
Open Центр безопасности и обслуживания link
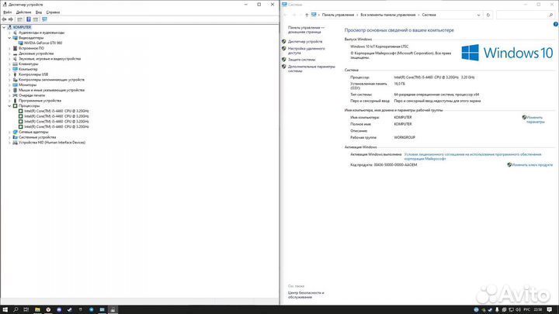pos(306,295)
